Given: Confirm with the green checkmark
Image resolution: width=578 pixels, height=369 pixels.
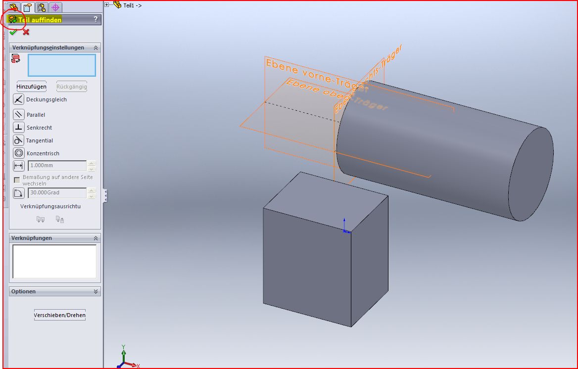Looking at the screenshot, I should [x=13, y=32].
